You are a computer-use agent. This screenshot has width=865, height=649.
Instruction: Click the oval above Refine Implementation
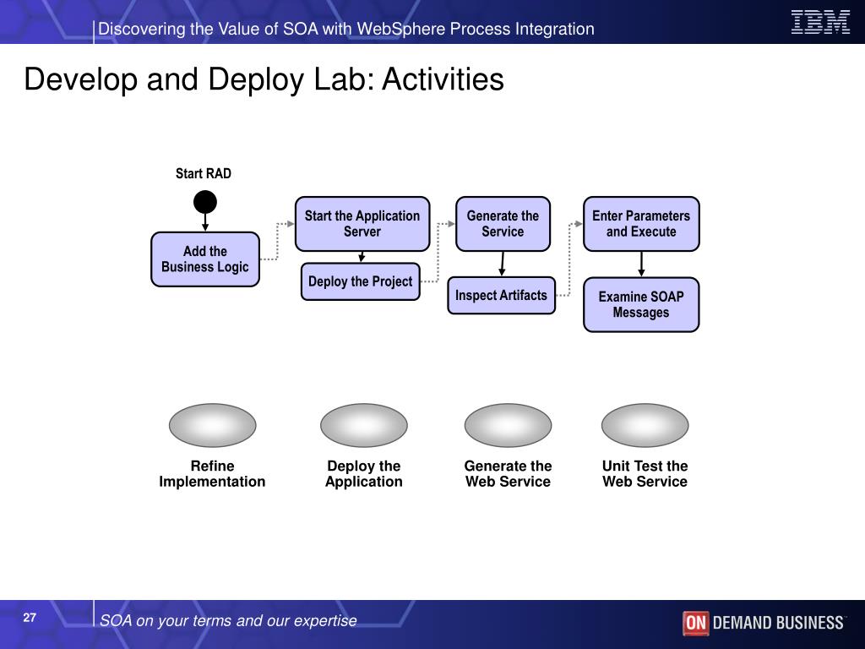point(212,425)
